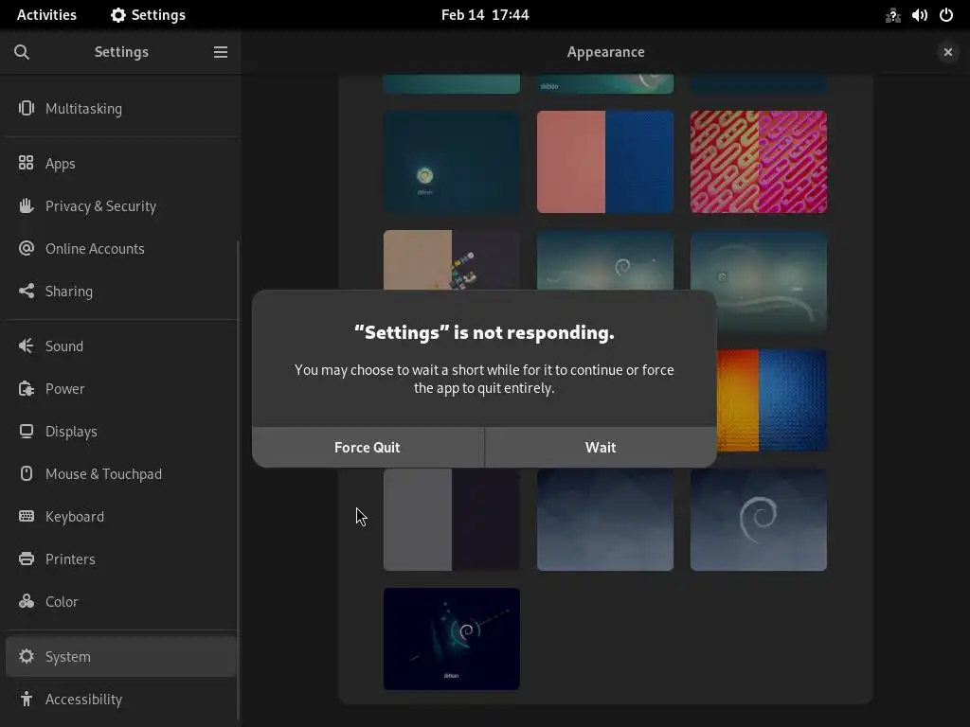The image size is (970, 727).
Task: Select Mouse & Touchpad label
Action: [x=103, y=474]
